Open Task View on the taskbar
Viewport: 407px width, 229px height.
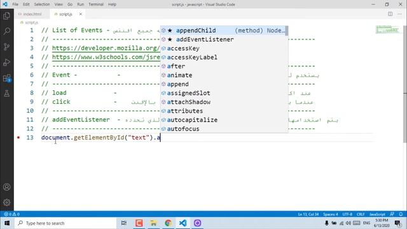pos(124,223)
